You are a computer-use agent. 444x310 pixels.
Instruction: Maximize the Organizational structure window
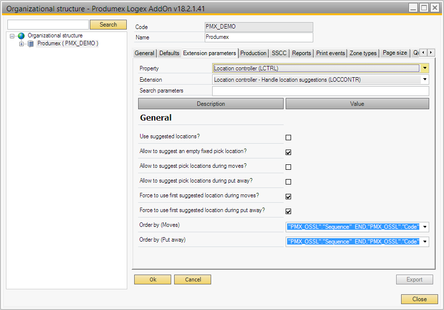(424, 8)
